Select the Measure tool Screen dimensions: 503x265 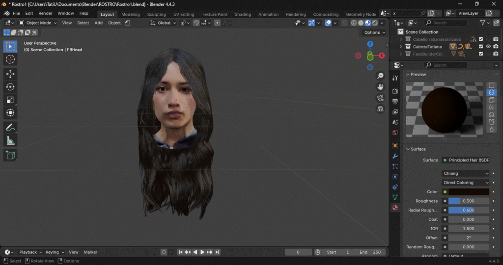tap(10, 141)
